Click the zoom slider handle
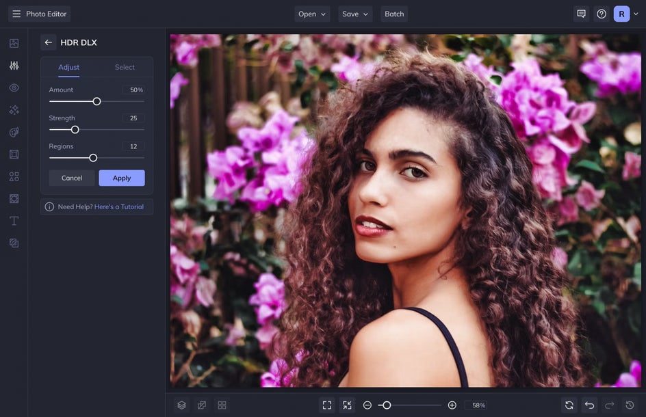 point(387,405)
